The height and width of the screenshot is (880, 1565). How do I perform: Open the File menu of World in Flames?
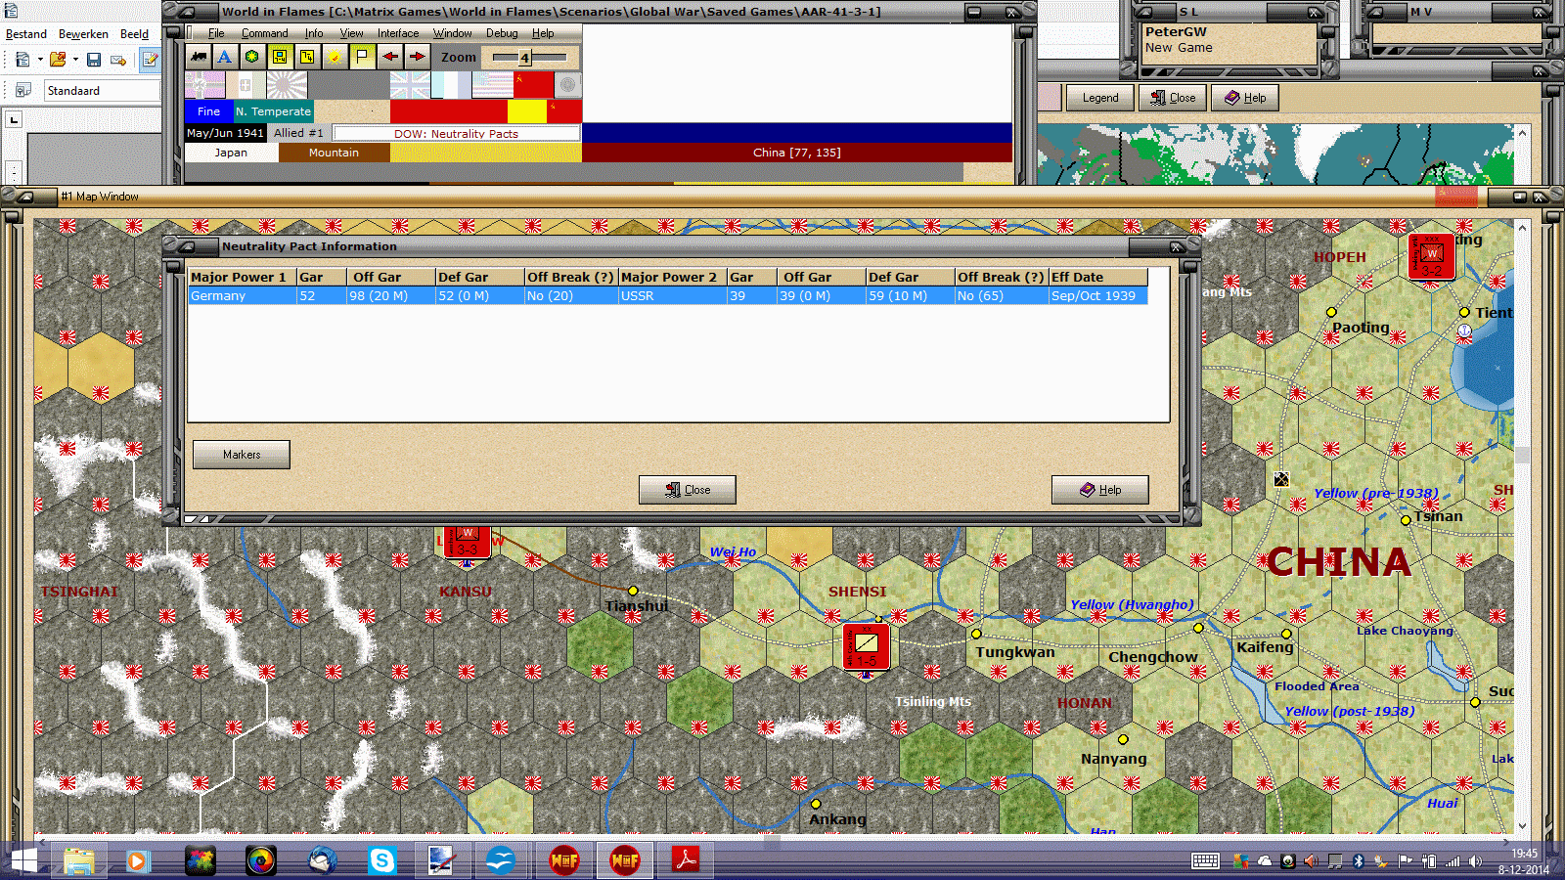tap(216, 33)
